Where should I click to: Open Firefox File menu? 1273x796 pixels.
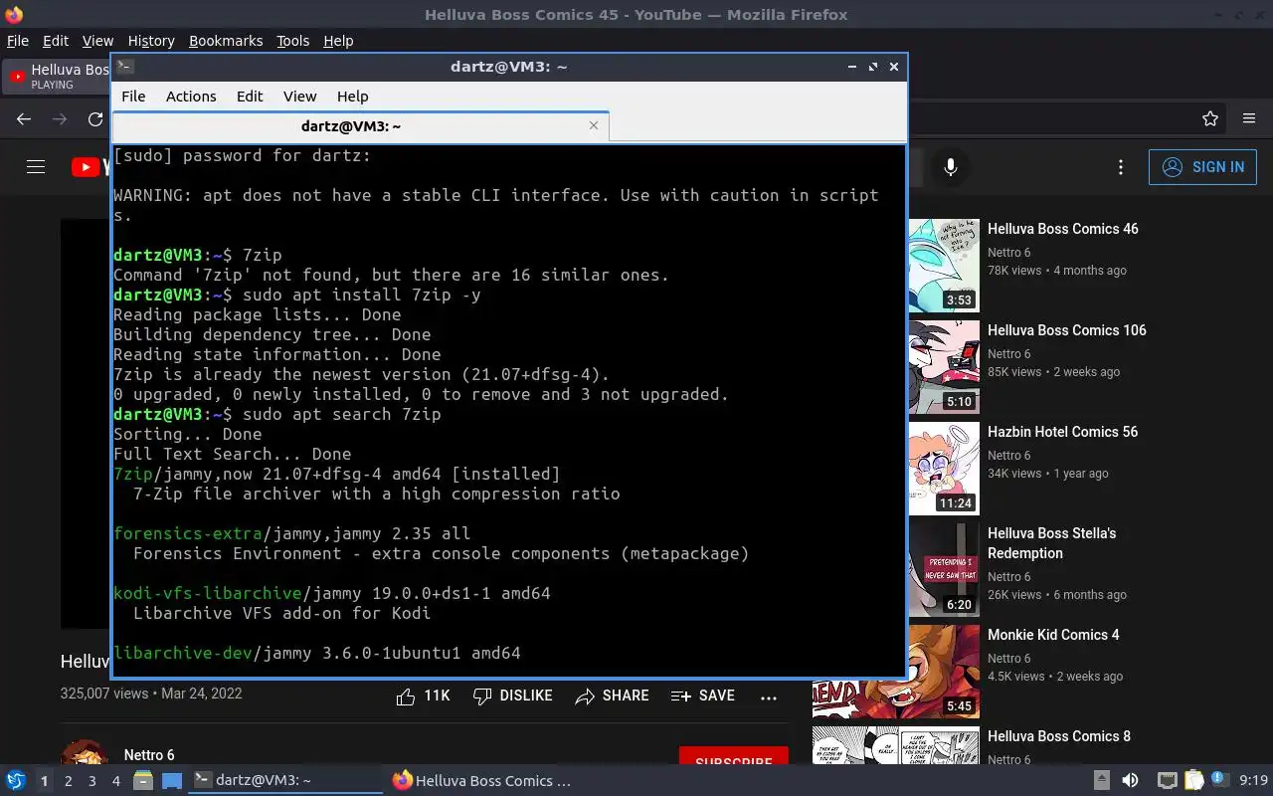click(18, 41)
